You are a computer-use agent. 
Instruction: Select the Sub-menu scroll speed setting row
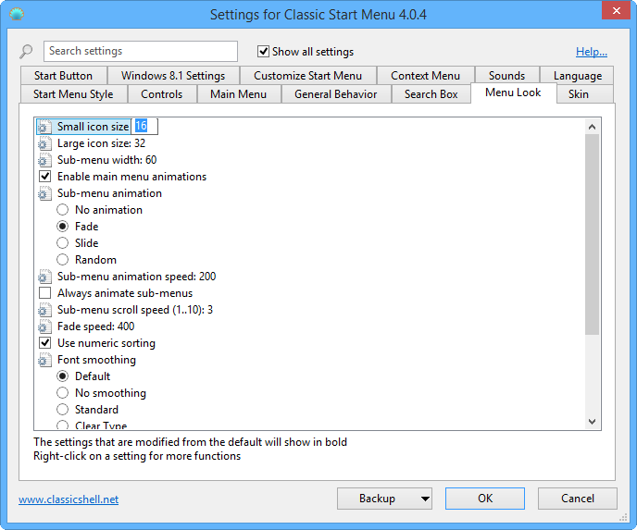pos(135,310)
